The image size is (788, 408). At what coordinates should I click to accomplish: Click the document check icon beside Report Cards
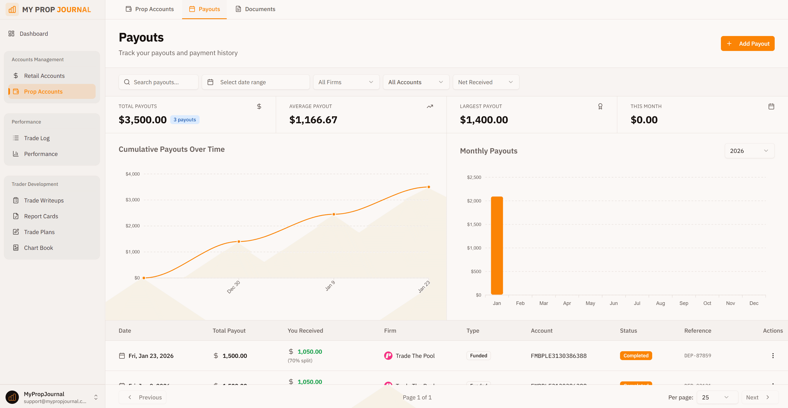coord(16,216)
